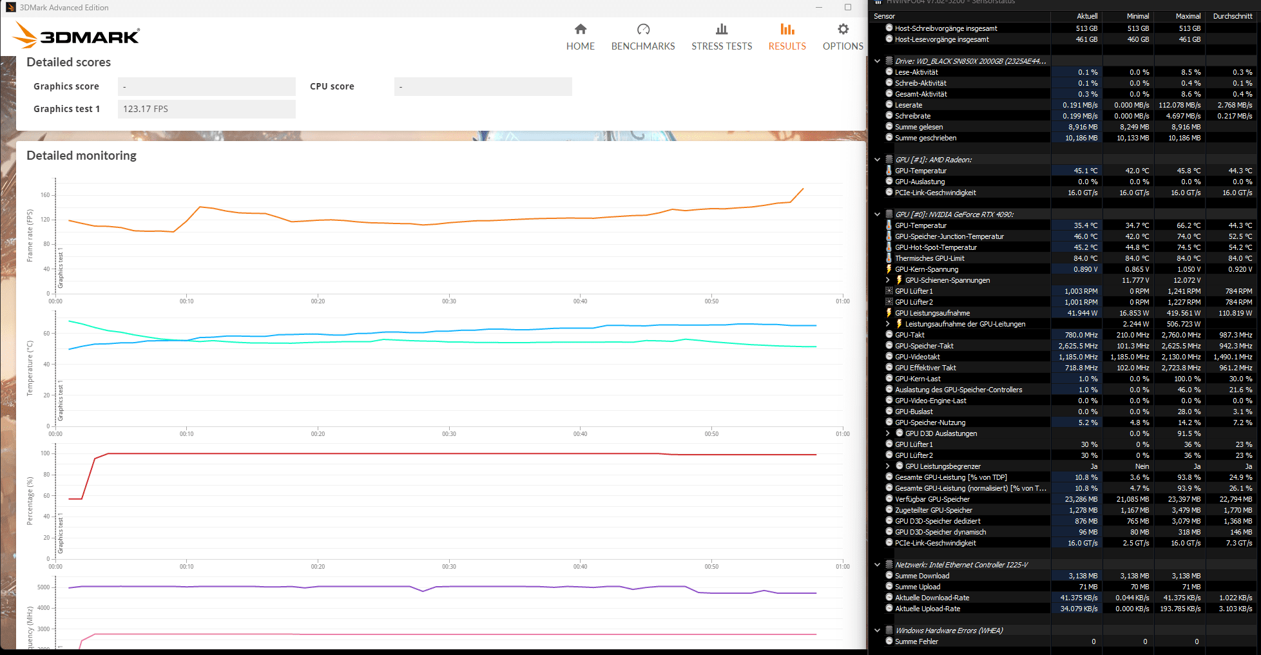The image size is (1261, 655).
Task: Click the GPU Leistungsaufnahme lightning icon
Action: [889, 313]
